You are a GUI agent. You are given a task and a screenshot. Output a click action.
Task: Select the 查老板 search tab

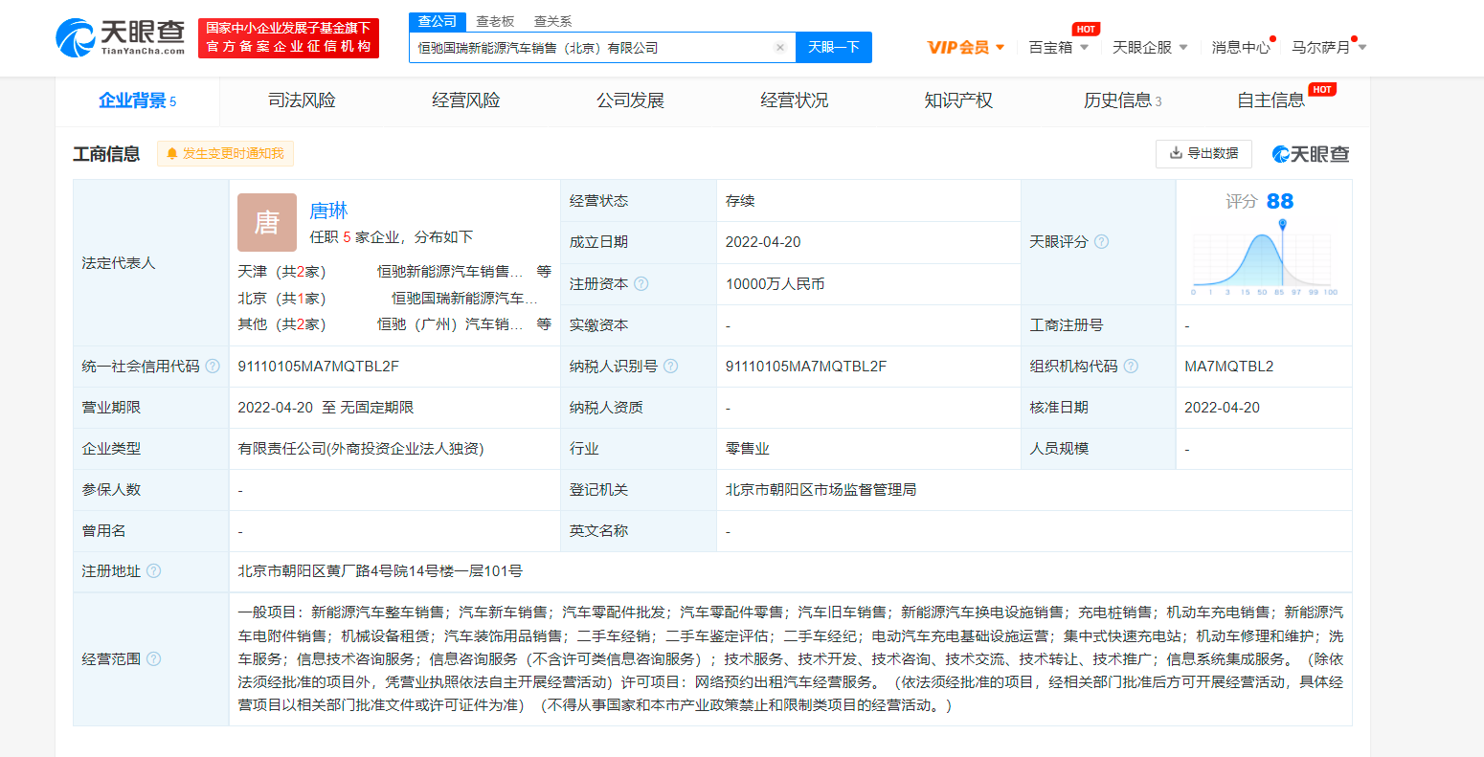[495, 21]
